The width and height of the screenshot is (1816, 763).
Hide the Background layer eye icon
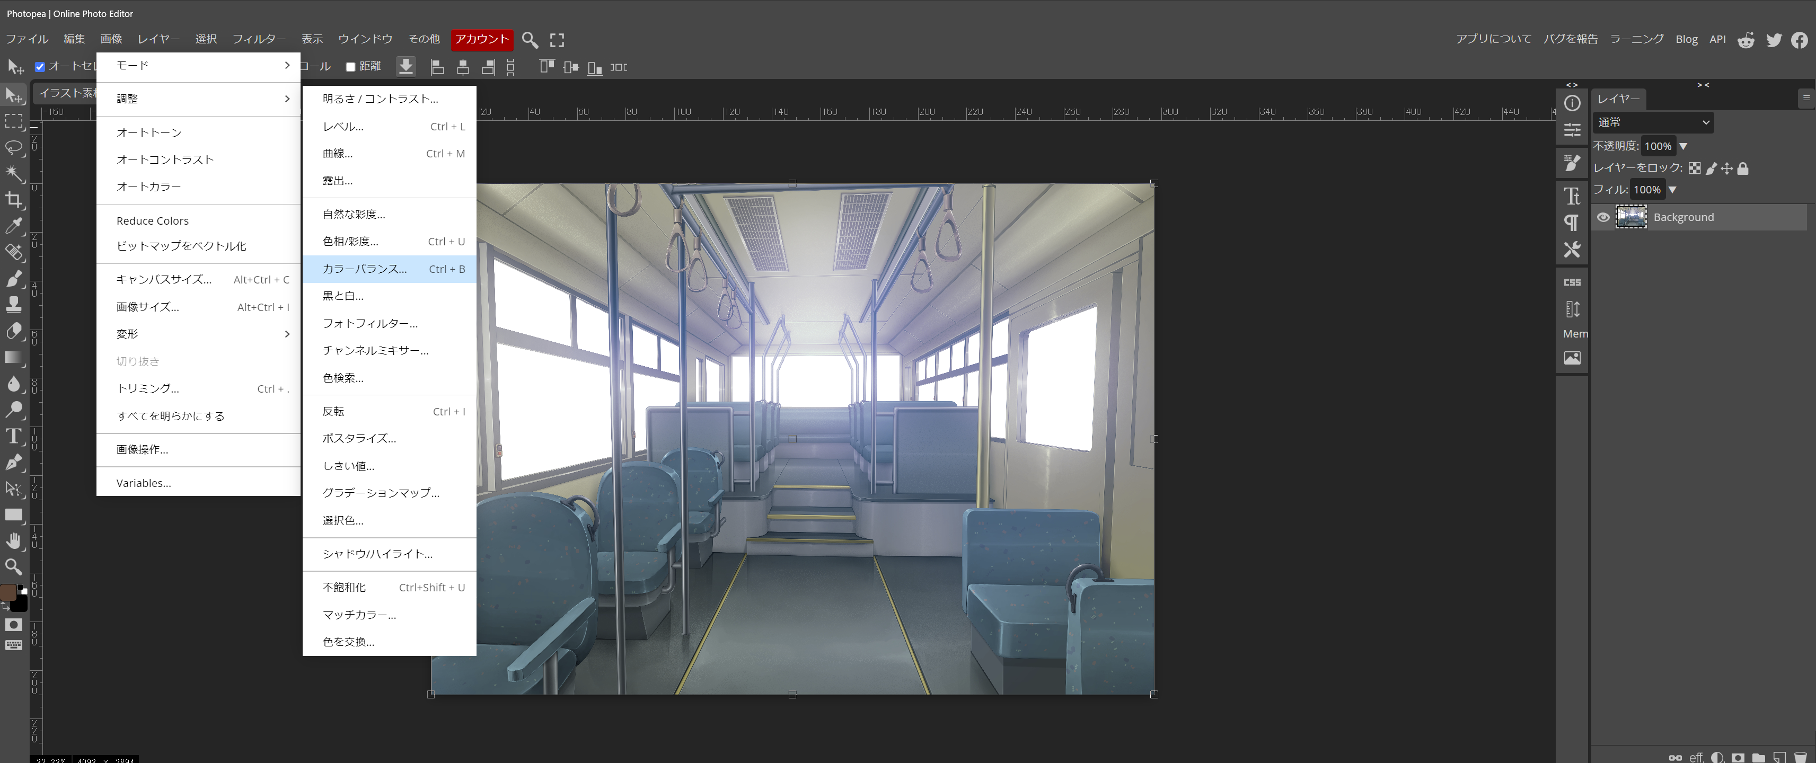click(x=1603, y=217)
